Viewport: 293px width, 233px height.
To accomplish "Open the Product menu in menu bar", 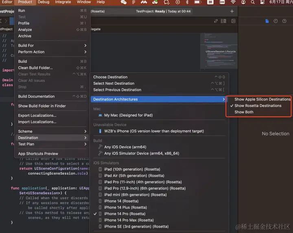I will tap(25, 2).
